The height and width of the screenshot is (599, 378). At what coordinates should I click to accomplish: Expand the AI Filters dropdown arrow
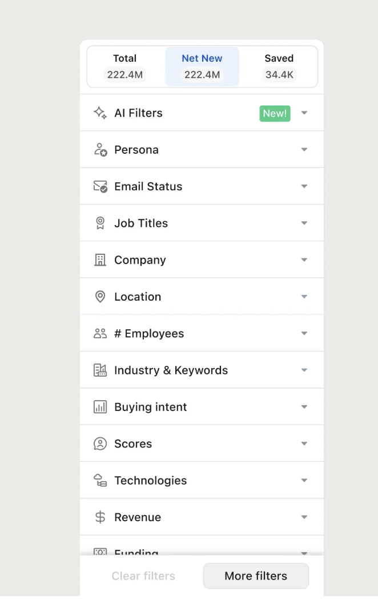pyautogui.click(x=304, y=113)
